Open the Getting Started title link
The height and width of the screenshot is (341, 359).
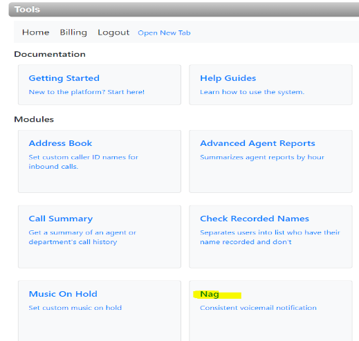click(64, 78)
